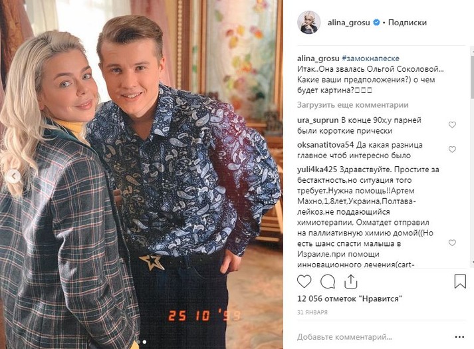The width and height of the screenshot is (474, 349).
Task: Go to previous photo with left arrow
Action: tap(13, 177)
